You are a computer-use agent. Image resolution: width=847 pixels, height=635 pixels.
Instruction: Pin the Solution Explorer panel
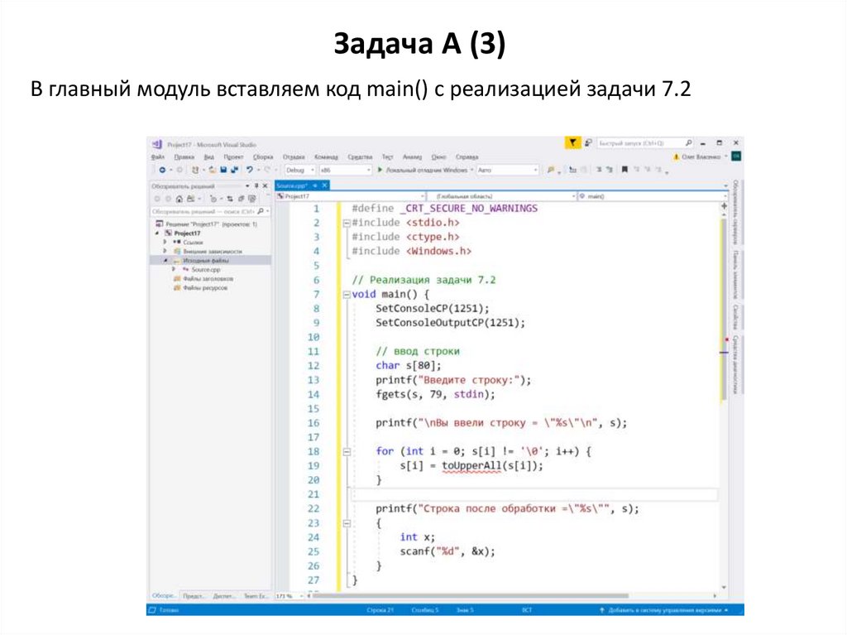click(256, 186)
